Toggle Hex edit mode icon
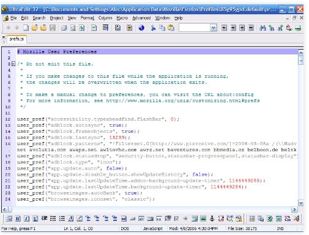309x235 pixels. tap(117, 28)
